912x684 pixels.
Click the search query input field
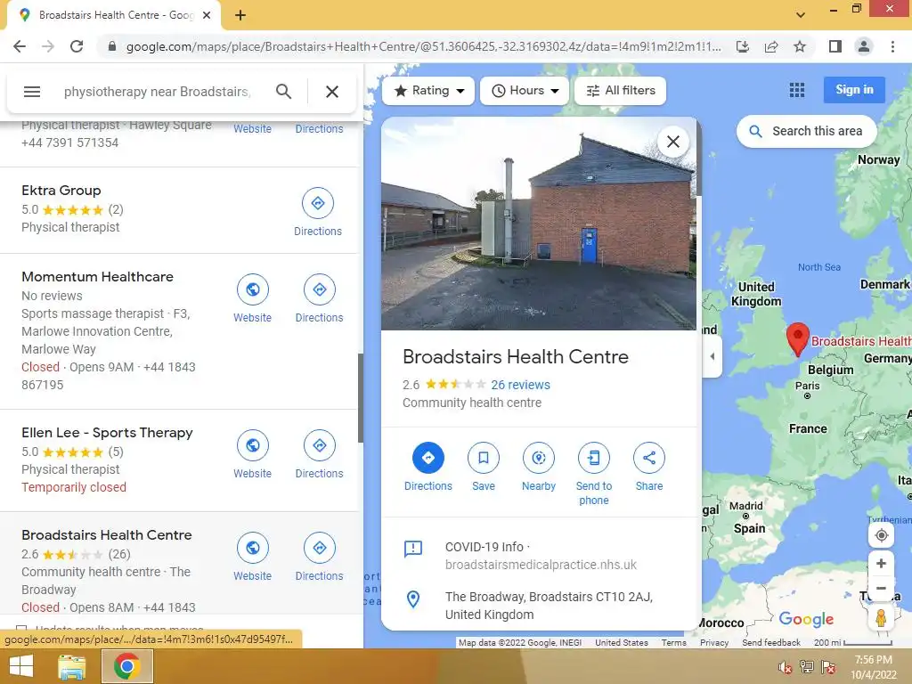pos(157,92)
